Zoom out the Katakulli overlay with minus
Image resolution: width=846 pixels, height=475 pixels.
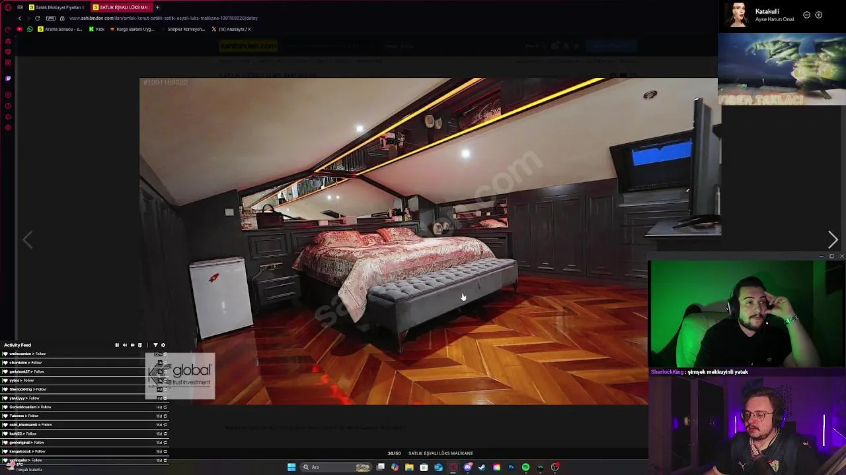click(x=806, y=15)
